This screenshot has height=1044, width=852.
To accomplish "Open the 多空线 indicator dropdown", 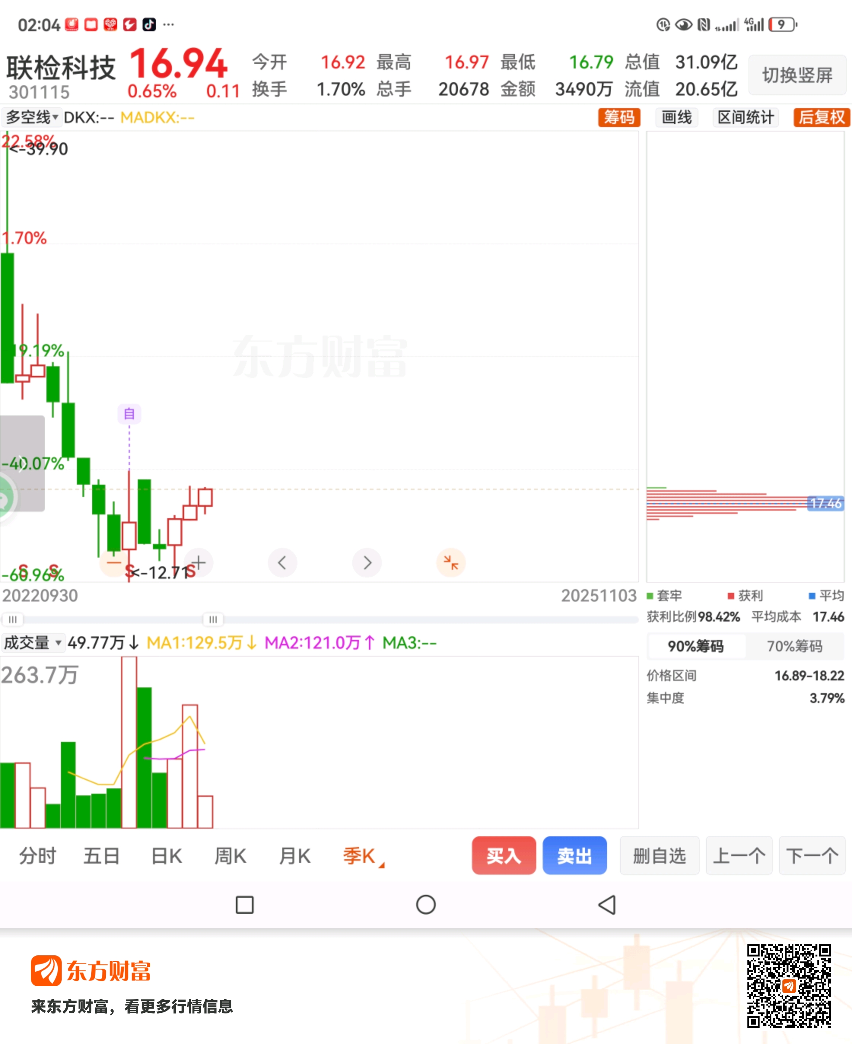I will coord(32,117).
